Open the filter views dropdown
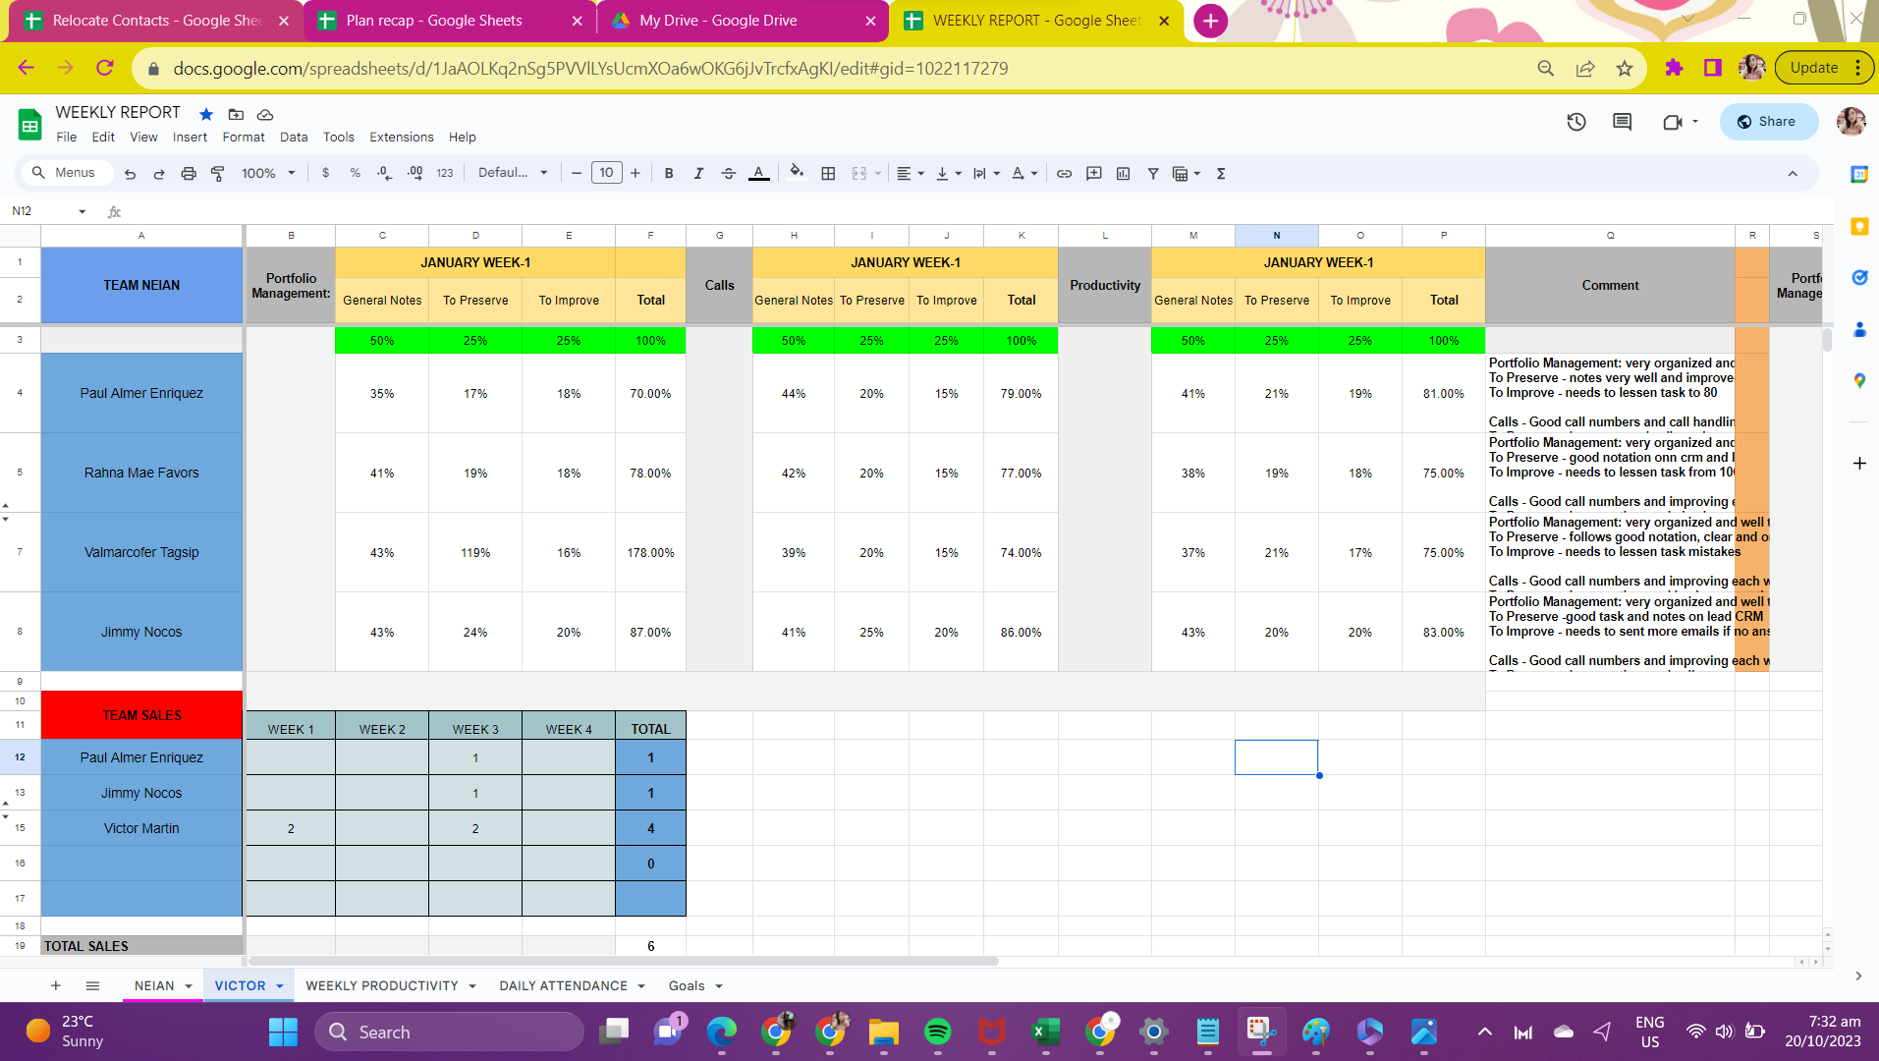 (1187, 173)
